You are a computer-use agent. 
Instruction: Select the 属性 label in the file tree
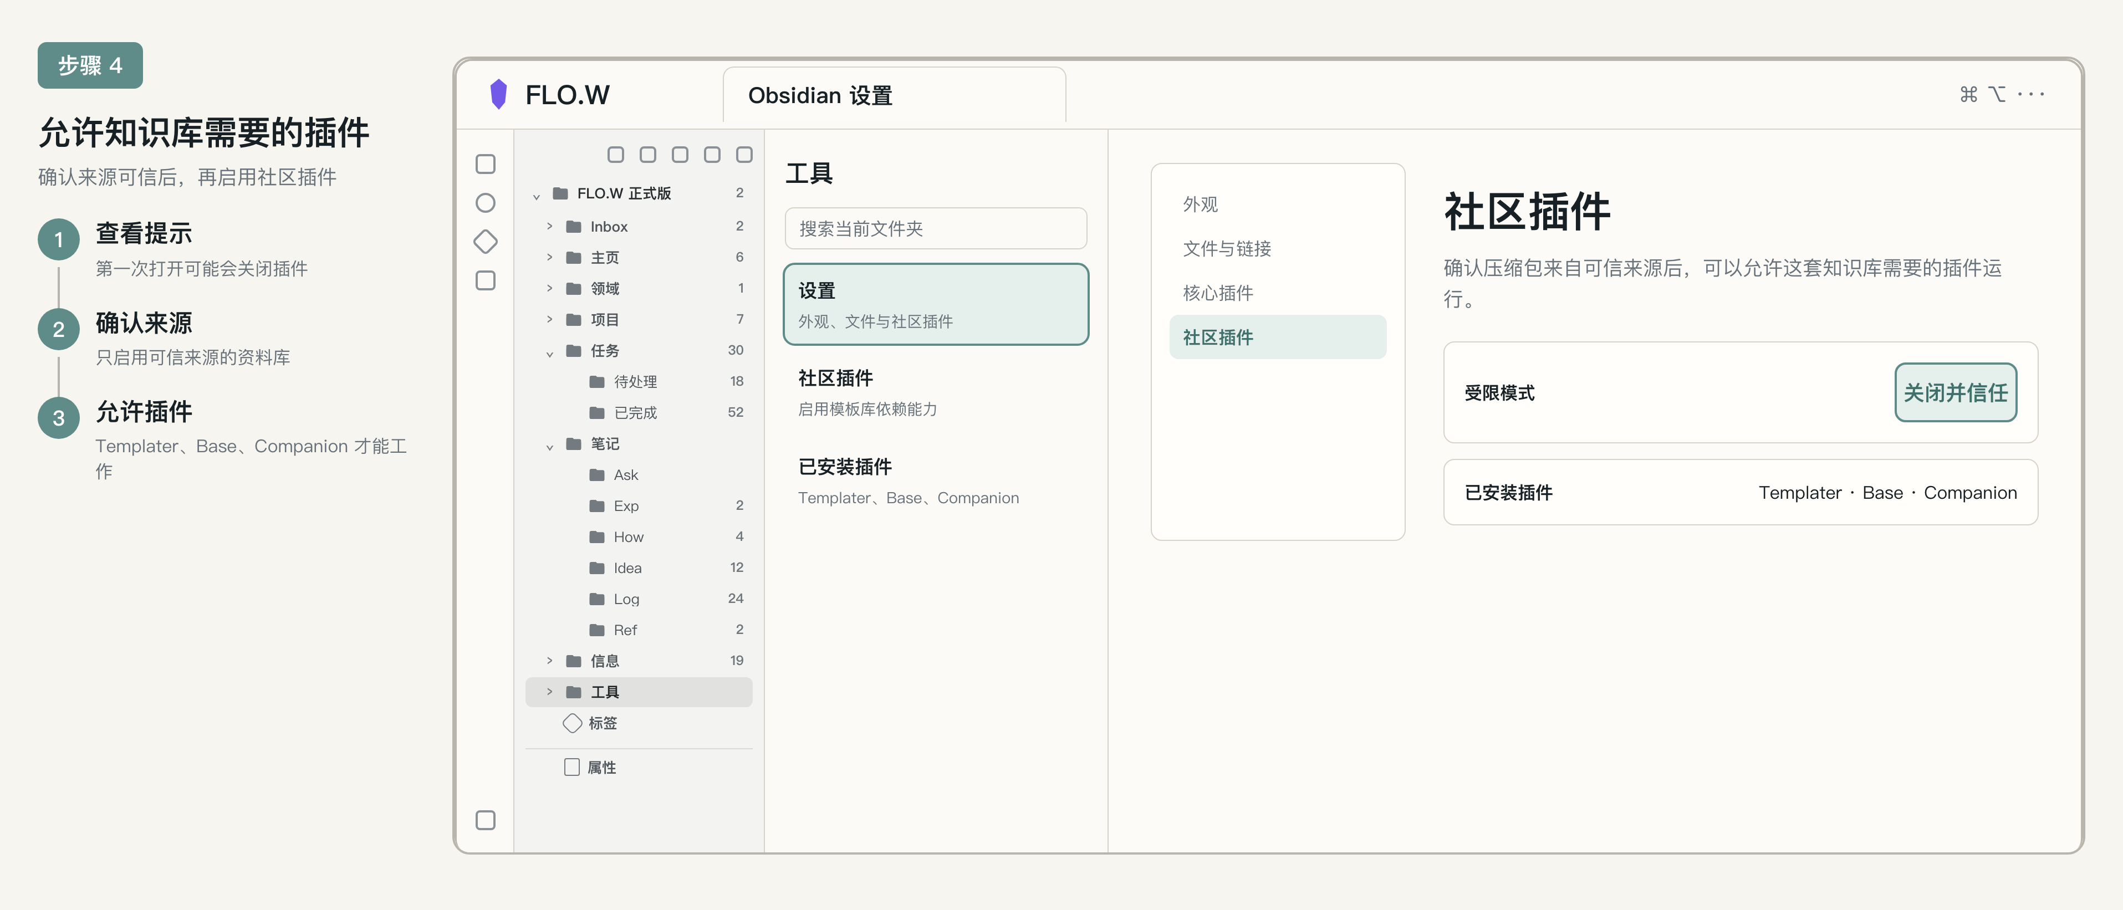point(601,768)
